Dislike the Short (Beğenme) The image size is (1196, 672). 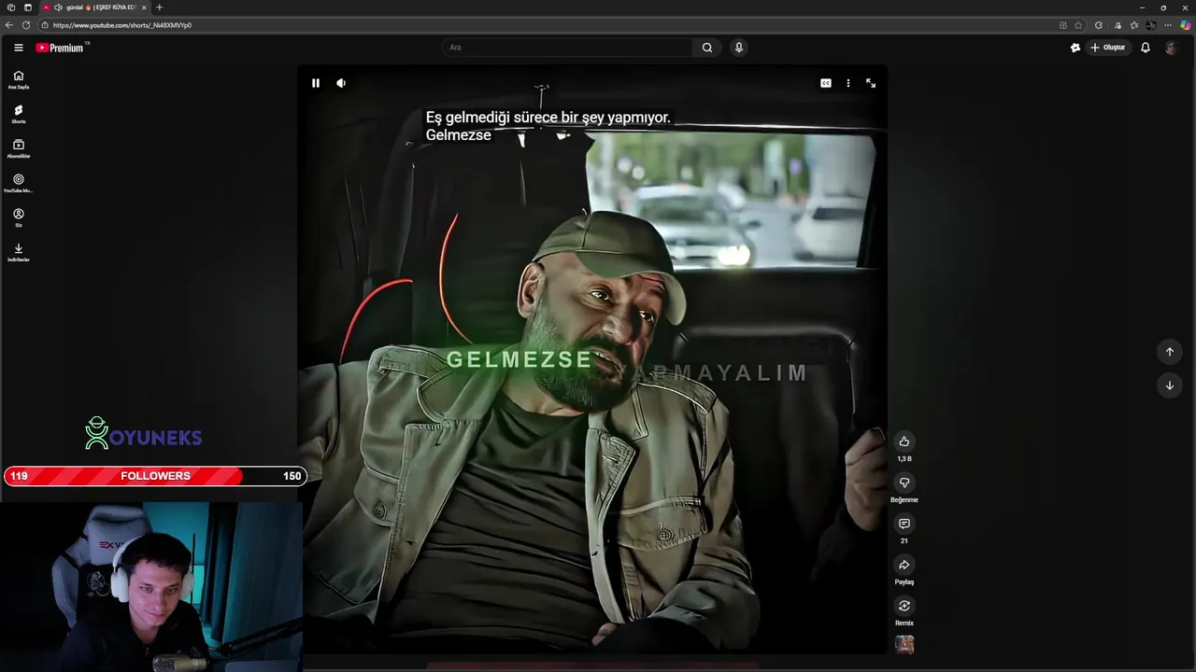[904, 483]
